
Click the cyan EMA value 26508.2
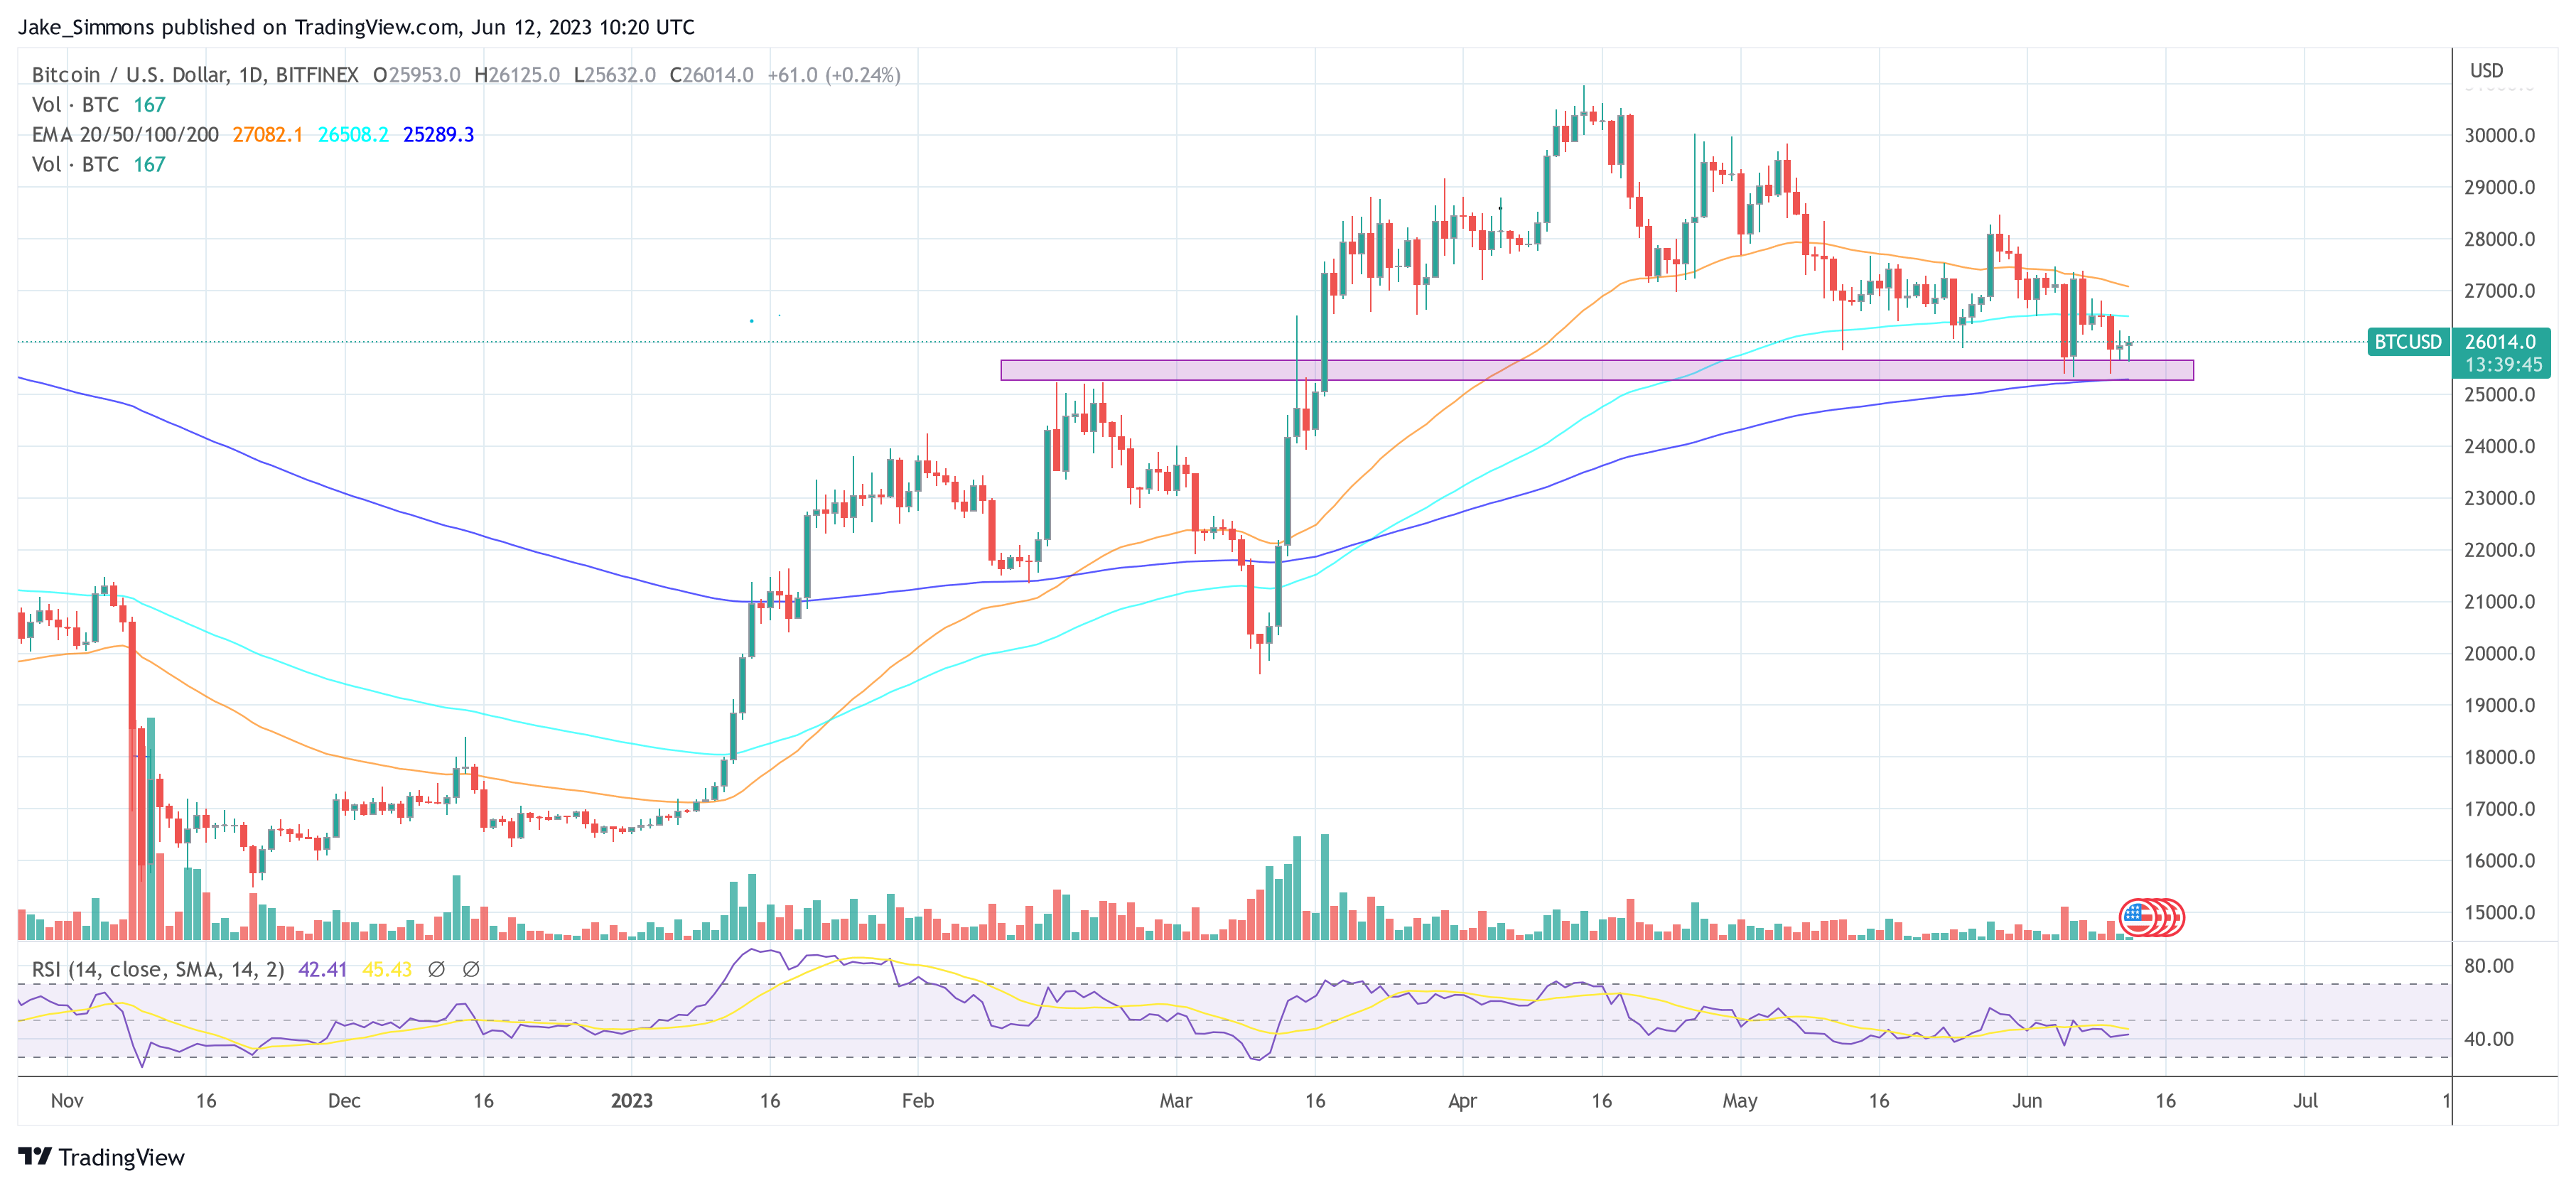click(x=353, y=135)
